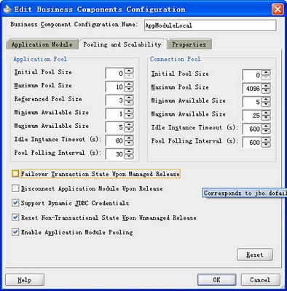Increase Connection Pool Minimum Available Size
The height and width of the screenshot is (291, 287).
point(267,100)
